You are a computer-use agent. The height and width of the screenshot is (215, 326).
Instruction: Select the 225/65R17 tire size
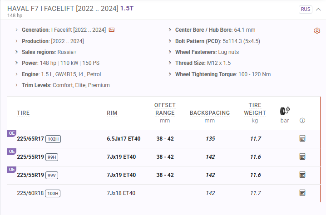(30, 139)
